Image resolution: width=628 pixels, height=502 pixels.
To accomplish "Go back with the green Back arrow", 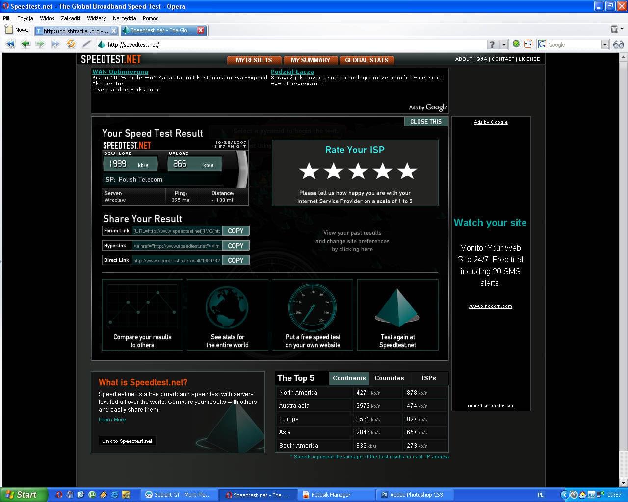I will click(x=26, y=44).
